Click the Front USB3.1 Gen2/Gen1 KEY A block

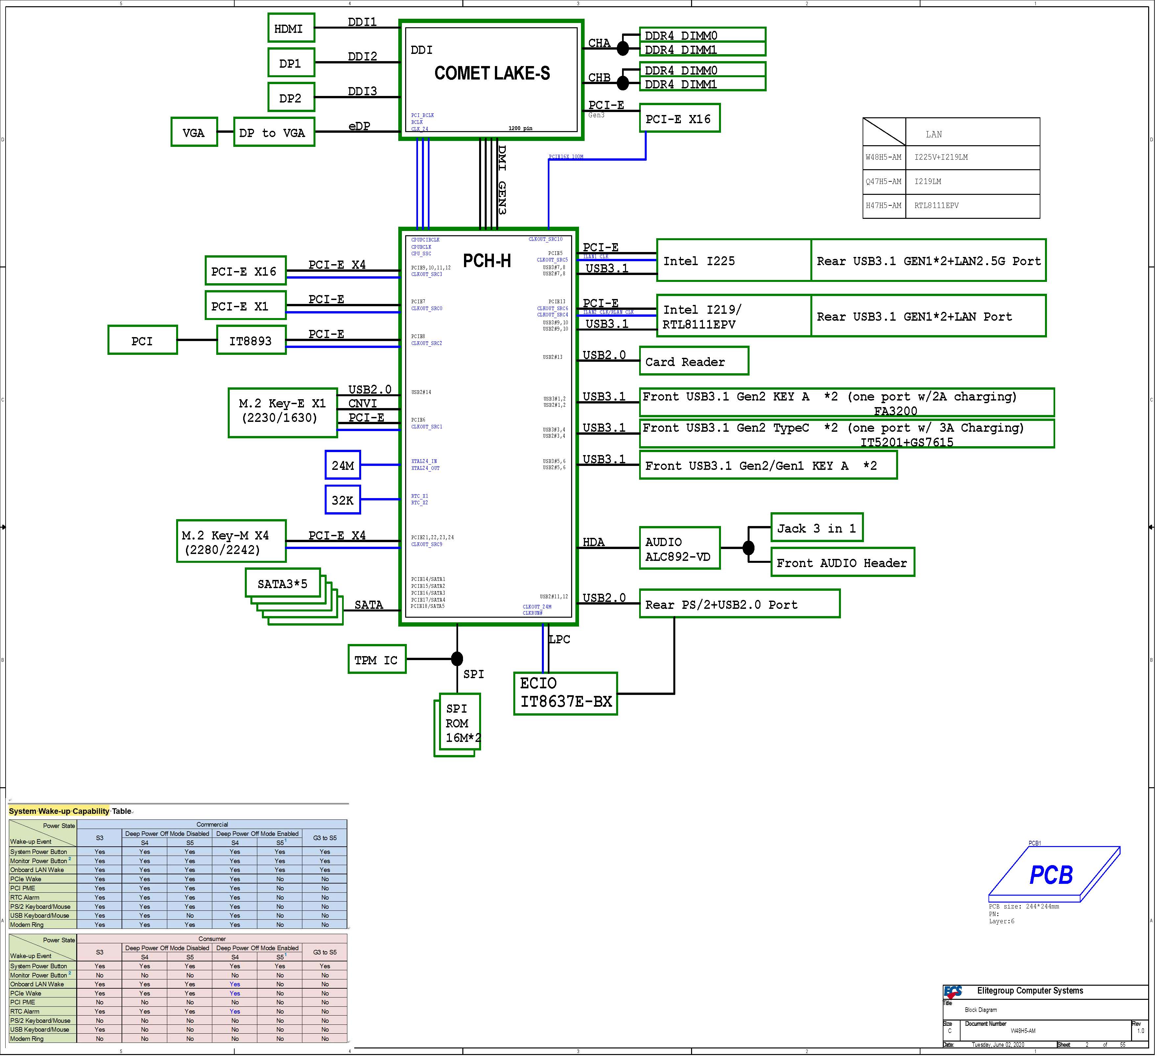768,465
